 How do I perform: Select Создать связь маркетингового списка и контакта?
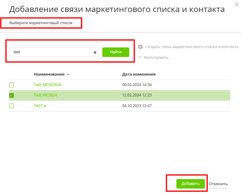pyautogui.click(x=191, y=47)
